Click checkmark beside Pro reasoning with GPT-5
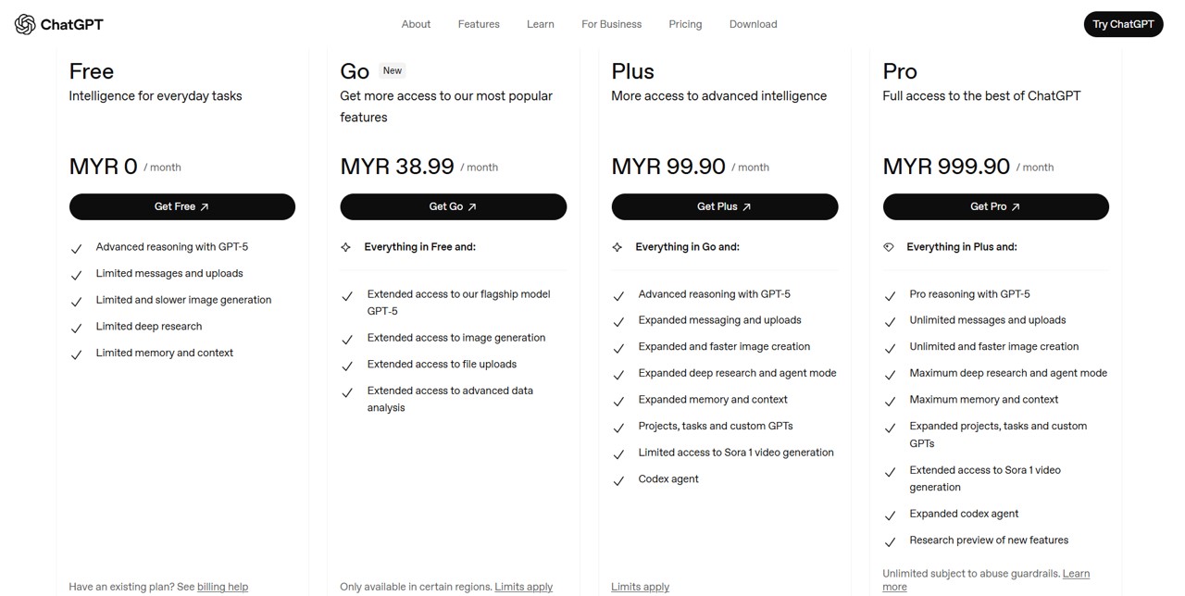Screen dimensions: 1185x596 [x=890, y=295]
